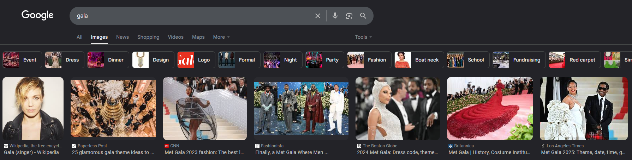Click the Google logo
Viewport: 632px width, 160px height.
click(37, 15)
